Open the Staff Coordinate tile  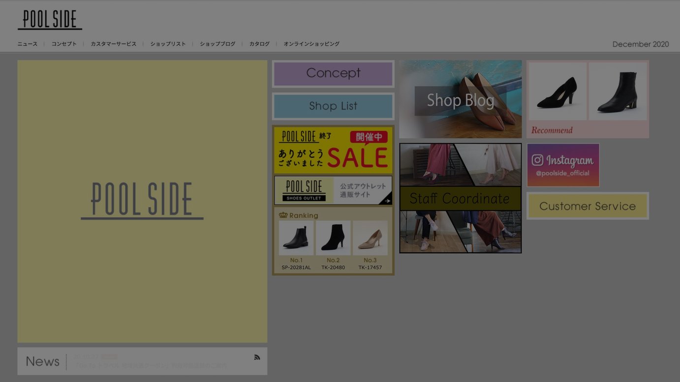click(x=460, y=198)
